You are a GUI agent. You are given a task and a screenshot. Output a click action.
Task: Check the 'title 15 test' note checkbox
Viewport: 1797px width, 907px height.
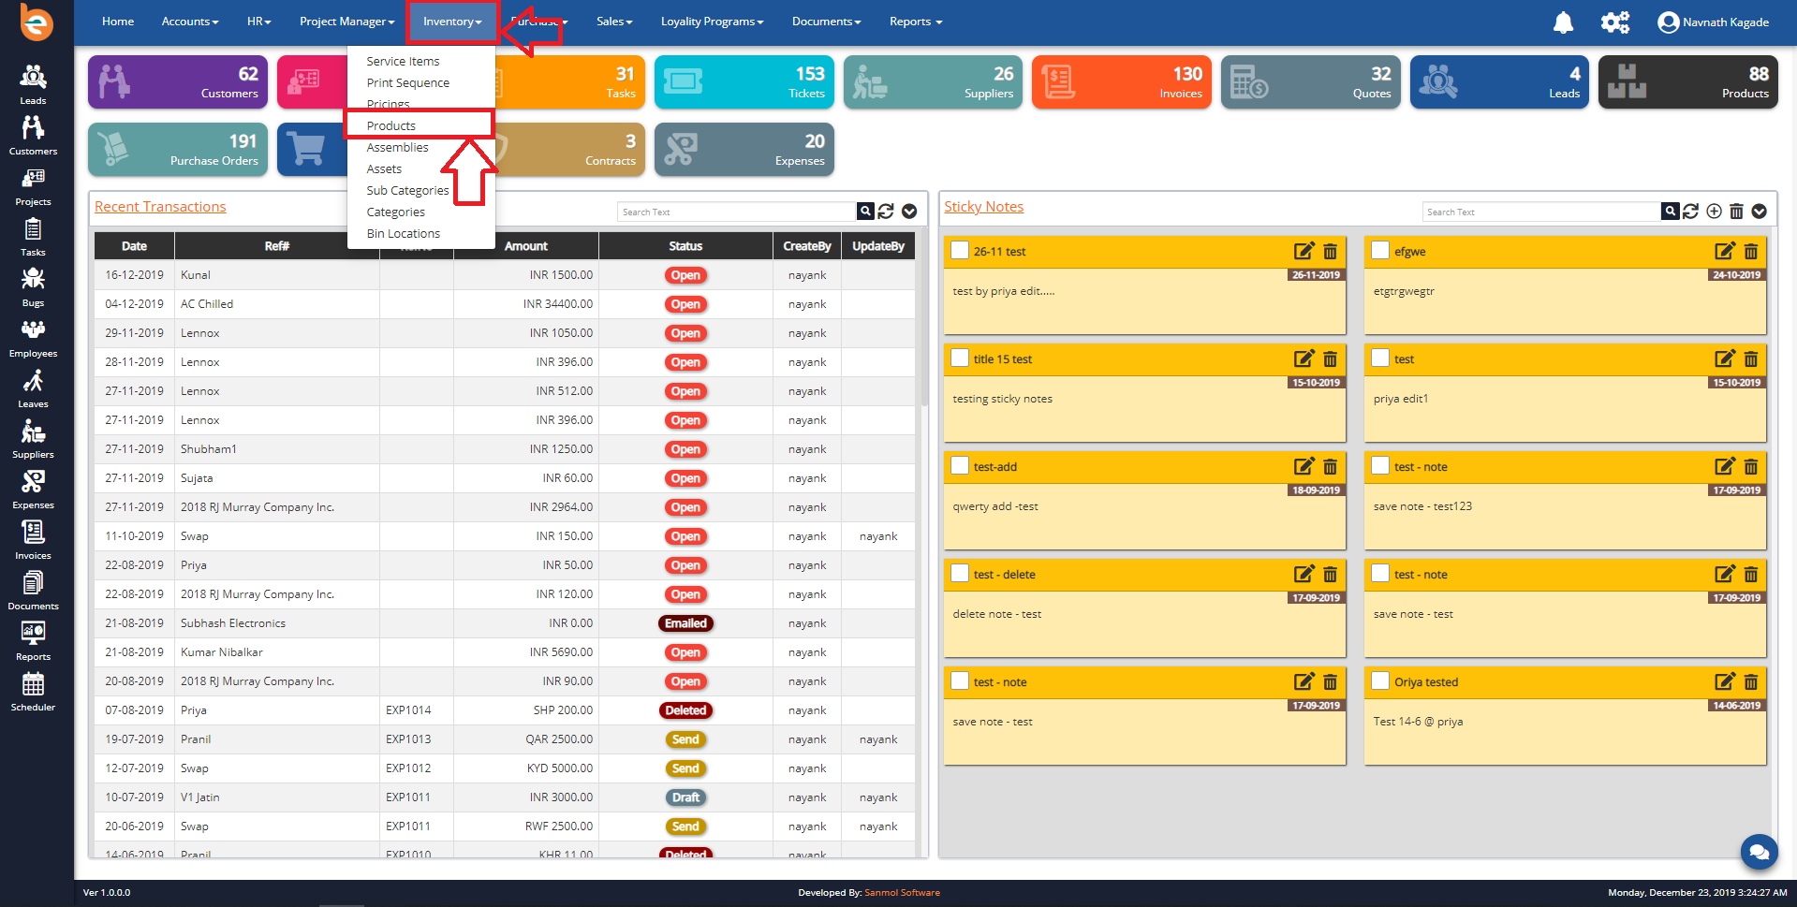[960, 358]
